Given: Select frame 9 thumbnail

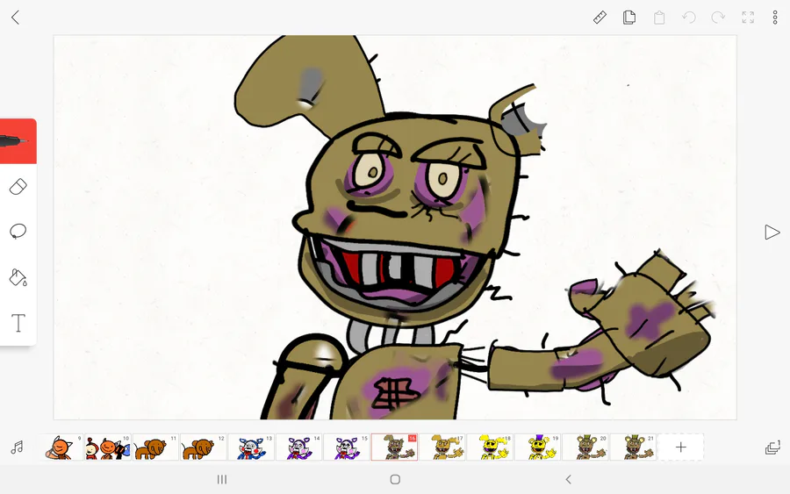Looking at the screenshot, I should tap(61, 447).
